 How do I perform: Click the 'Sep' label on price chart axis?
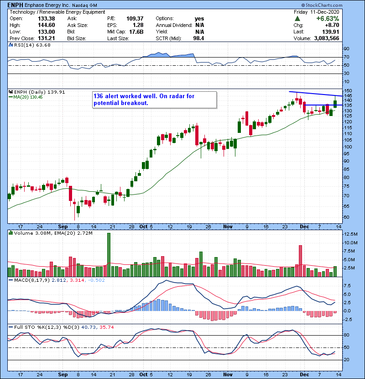[63, 227]
